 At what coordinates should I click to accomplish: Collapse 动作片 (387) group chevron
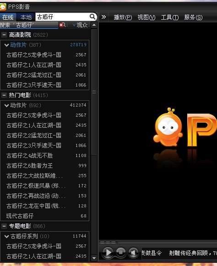point(6,45)
